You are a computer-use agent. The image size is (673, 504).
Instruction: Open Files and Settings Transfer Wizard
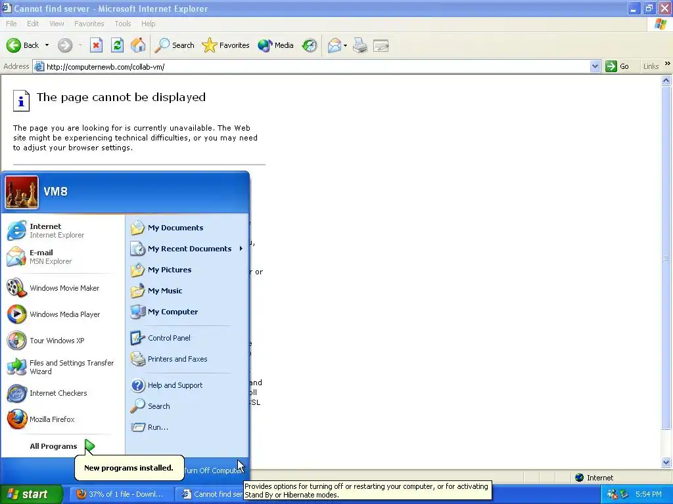point(62,367)
